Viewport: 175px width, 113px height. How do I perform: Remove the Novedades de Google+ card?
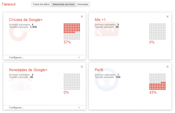tap(82, 67)
